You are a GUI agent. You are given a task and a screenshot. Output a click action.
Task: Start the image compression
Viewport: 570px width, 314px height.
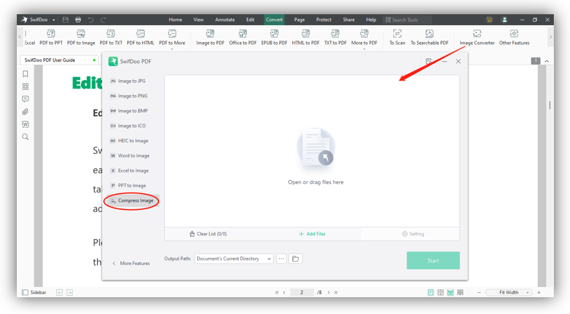tap(433, 260)
